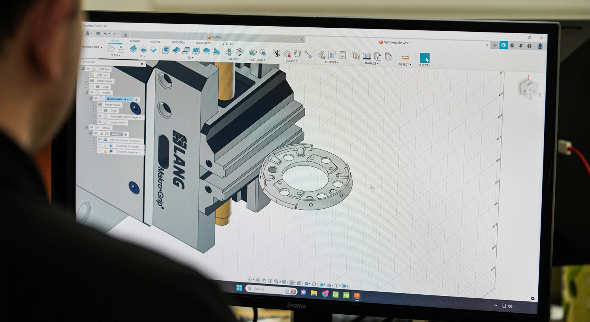Click the Undo arrow icon
Screen dimensions: 590x322
point(105,34)
